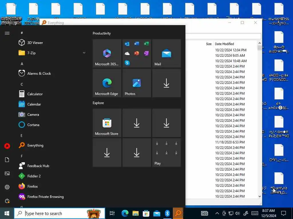The width and height of the screenshot is (293, 219).
Task: Click the Microsoft Edge tile
Action: (107, 83)
